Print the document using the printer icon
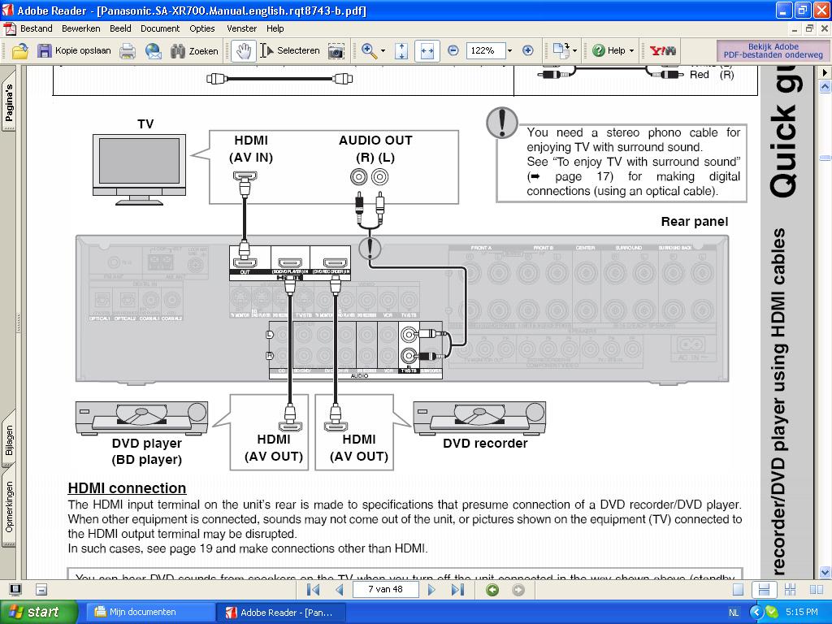Screen dimensions: 832x624 128,51
